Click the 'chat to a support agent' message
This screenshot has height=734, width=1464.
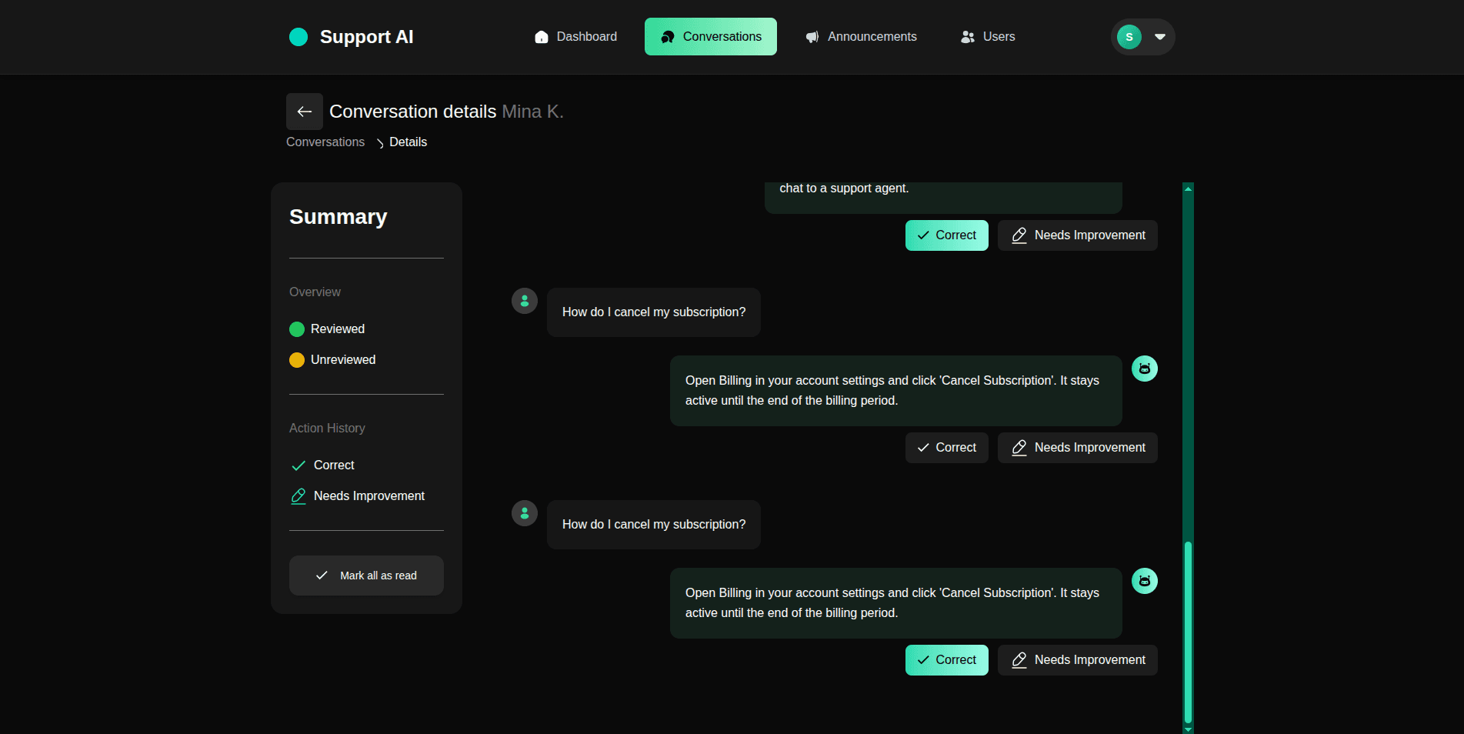(943, 197)
